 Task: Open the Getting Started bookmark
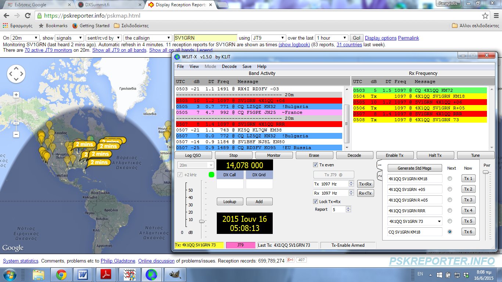[91, 26]
